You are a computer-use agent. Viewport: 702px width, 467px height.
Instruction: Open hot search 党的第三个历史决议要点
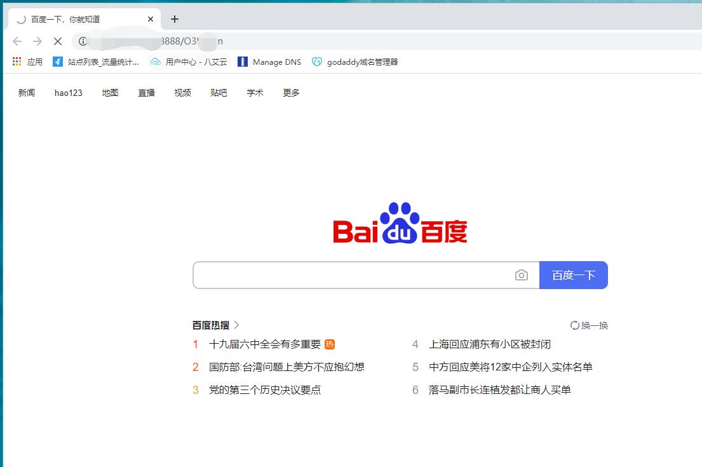(265, 390)
